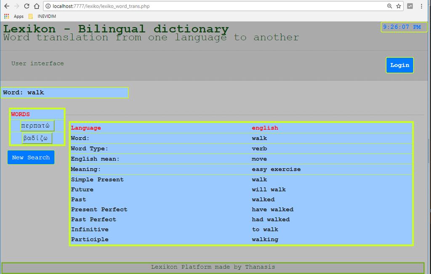Click the move value
431x274 pixels.
tap(259, 159)
